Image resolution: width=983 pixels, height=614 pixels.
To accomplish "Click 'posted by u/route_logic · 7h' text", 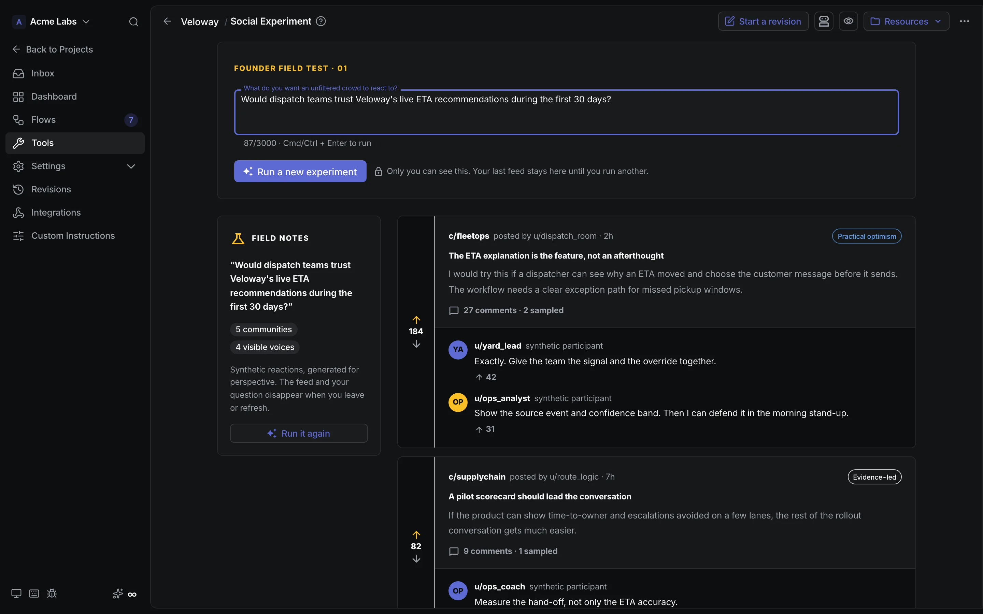I will click(x=562, y=477).
